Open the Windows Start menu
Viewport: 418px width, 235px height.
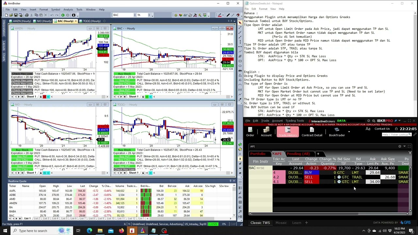point(6,231)
